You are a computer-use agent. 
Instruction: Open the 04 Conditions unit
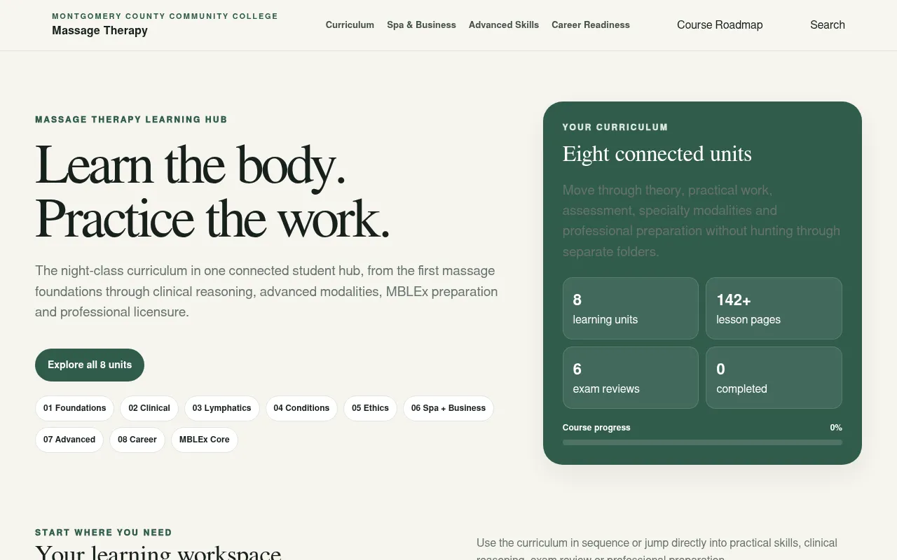coord(301,408)
